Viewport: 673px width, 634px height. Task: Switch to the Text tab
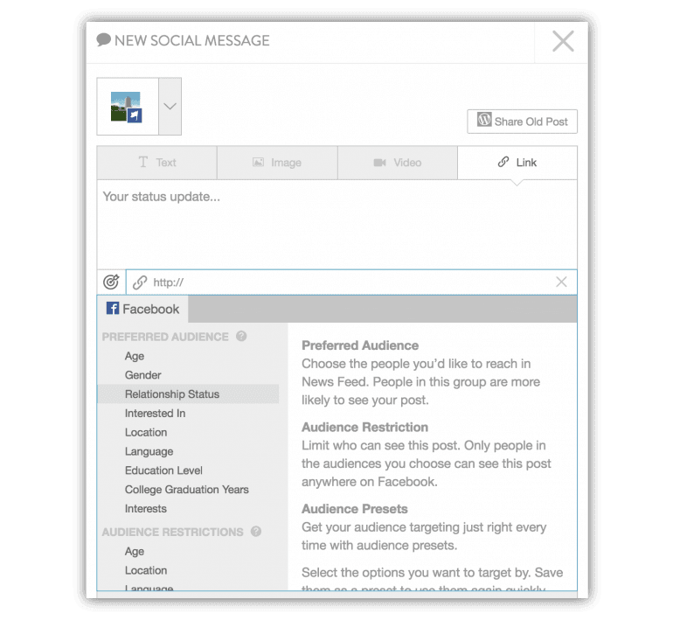(x=157, y=163)
